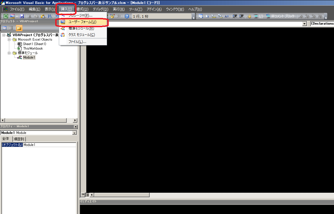Go to next bookmark icon
Viewport: 334px width, 214px height.
[307, 16]
